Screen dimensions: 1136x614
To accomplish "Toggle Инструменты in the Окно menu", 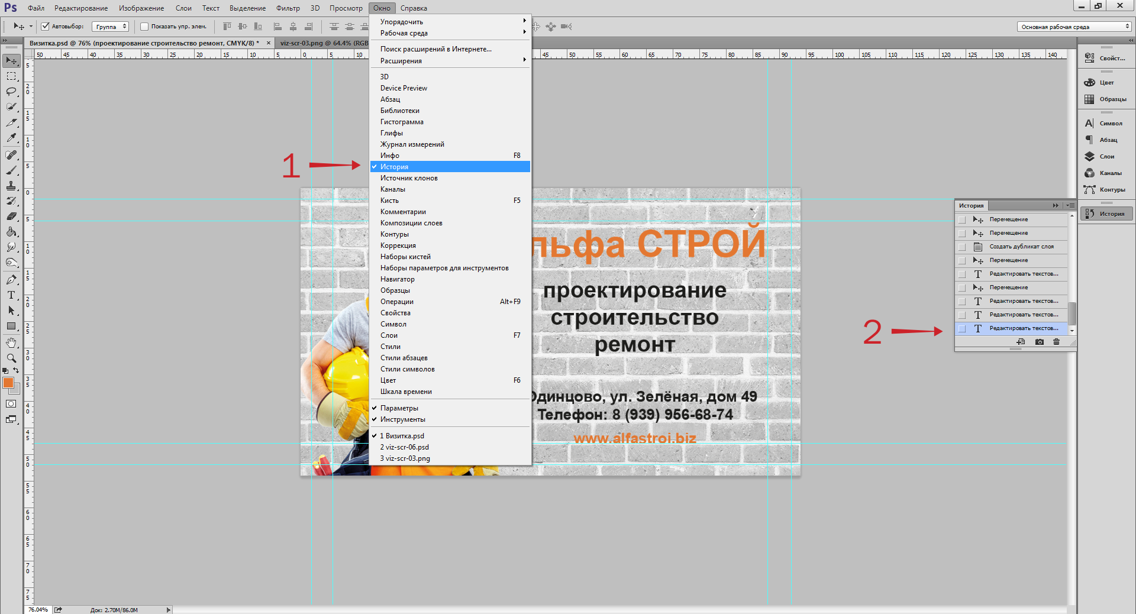I will pos(450,419).
